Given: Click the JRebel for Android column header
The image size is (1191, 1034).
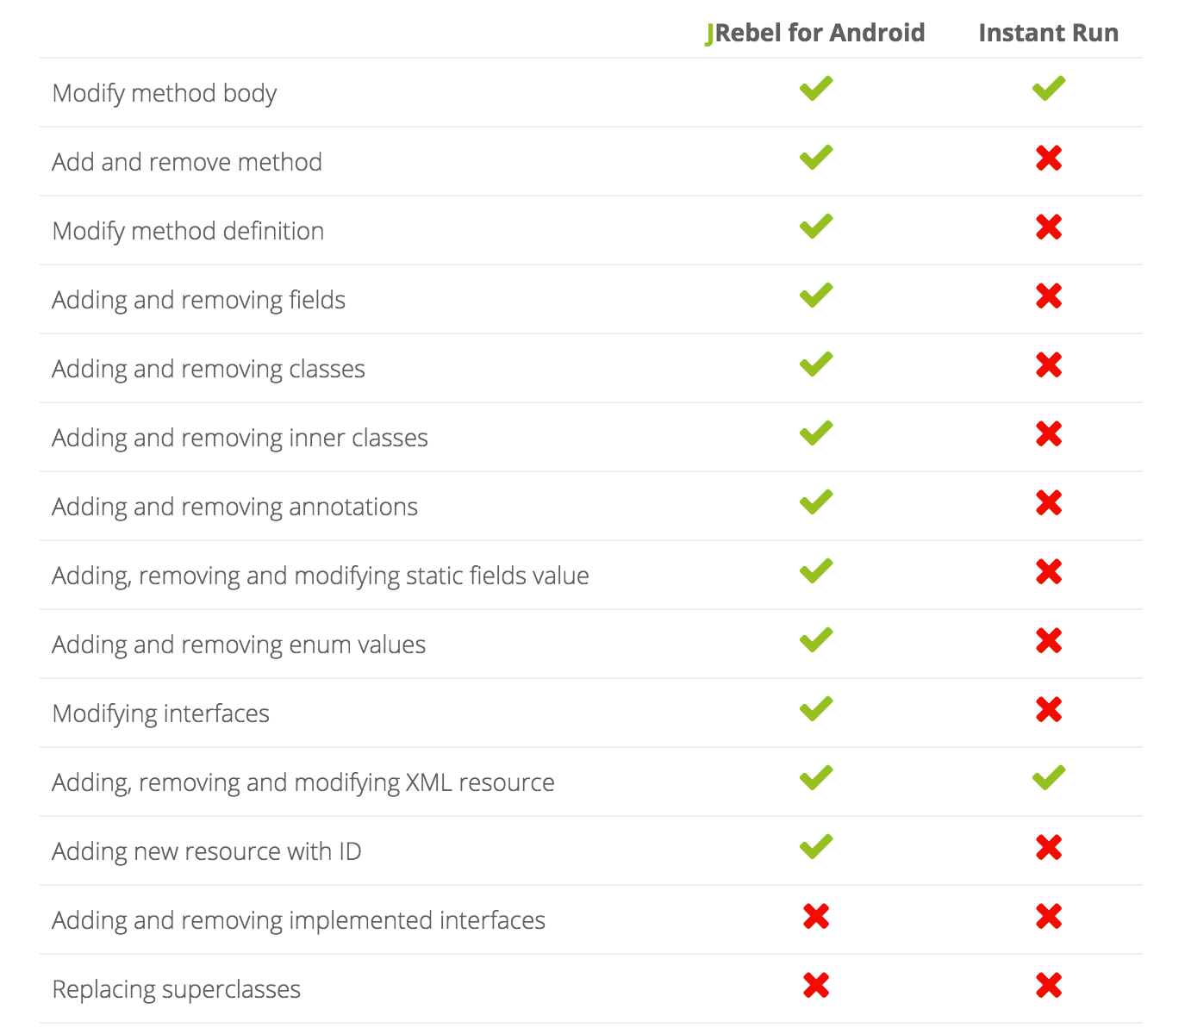Looking at the screenshot, I should (814, 33).
